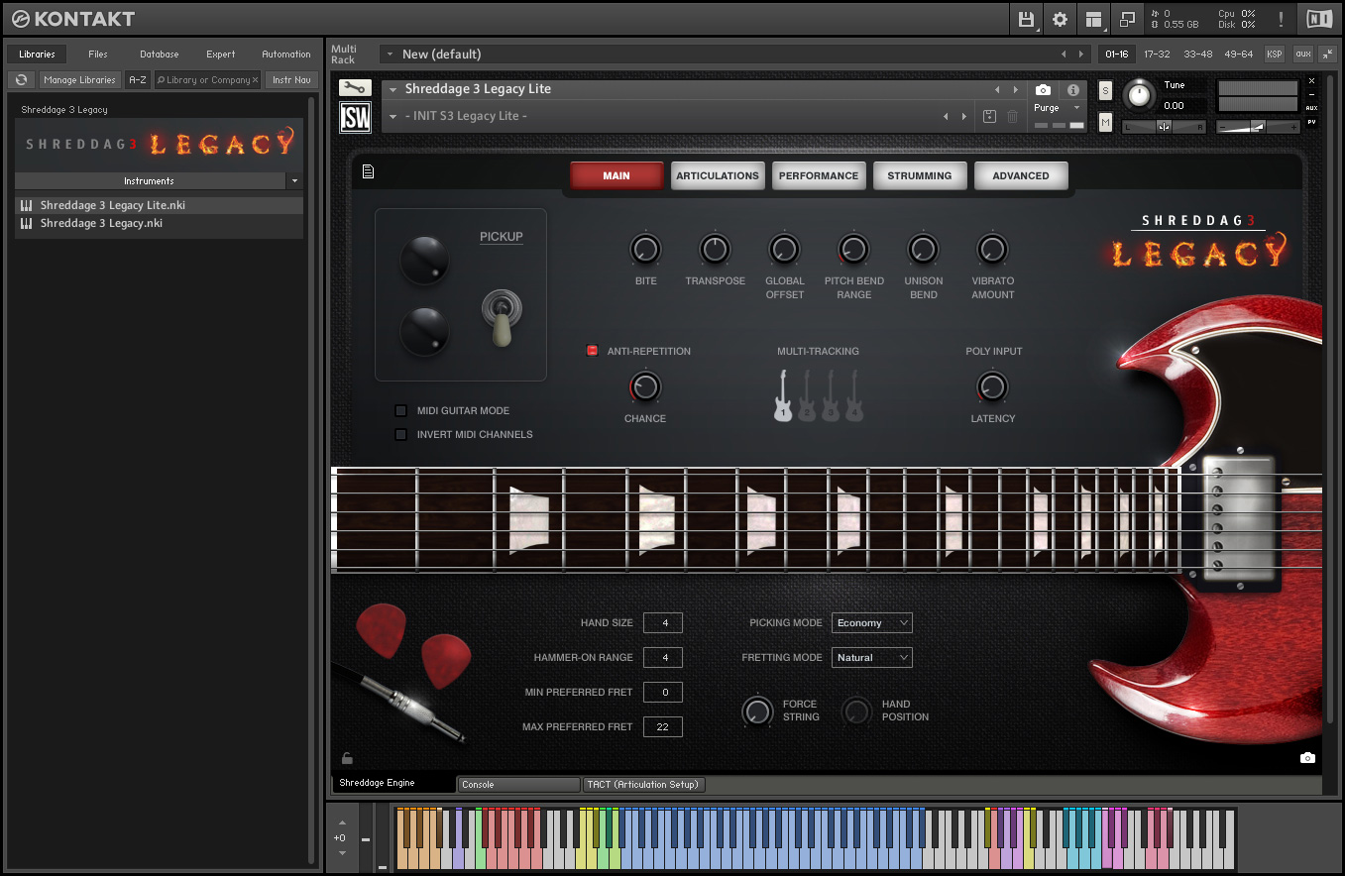Solo the instrument with S button
This screenshot has height=876, width=1345.
pos(1105,91)
